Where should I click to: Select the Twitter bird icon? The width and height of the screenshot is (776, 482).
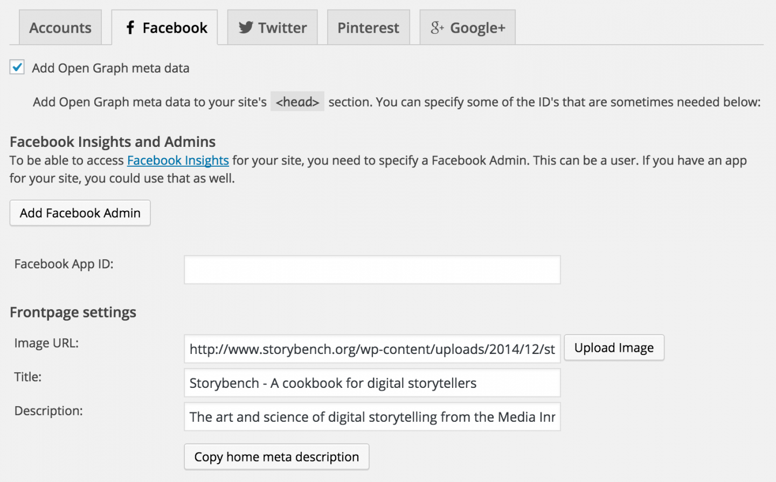(246, 27)
